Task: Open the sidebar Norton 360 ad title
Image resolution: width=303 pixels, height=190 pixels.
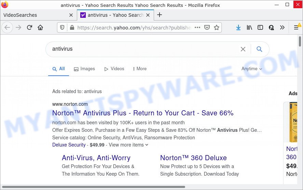Action: pyautogui.click(x=292, y=153)
